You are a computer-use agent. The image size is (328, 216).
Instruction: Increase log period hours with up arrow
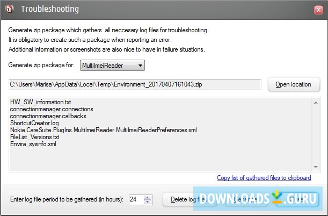148,197
